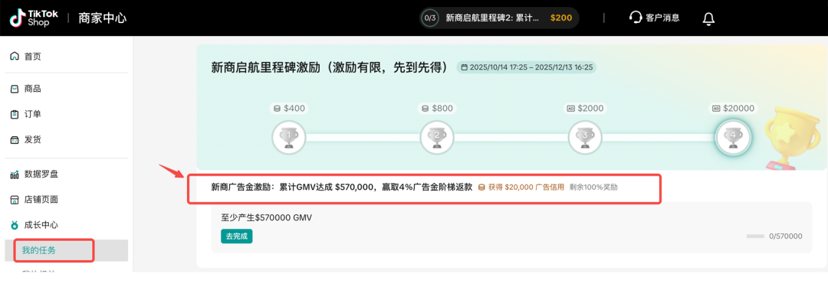Click the TikTok Shop logo

(34, 18)
